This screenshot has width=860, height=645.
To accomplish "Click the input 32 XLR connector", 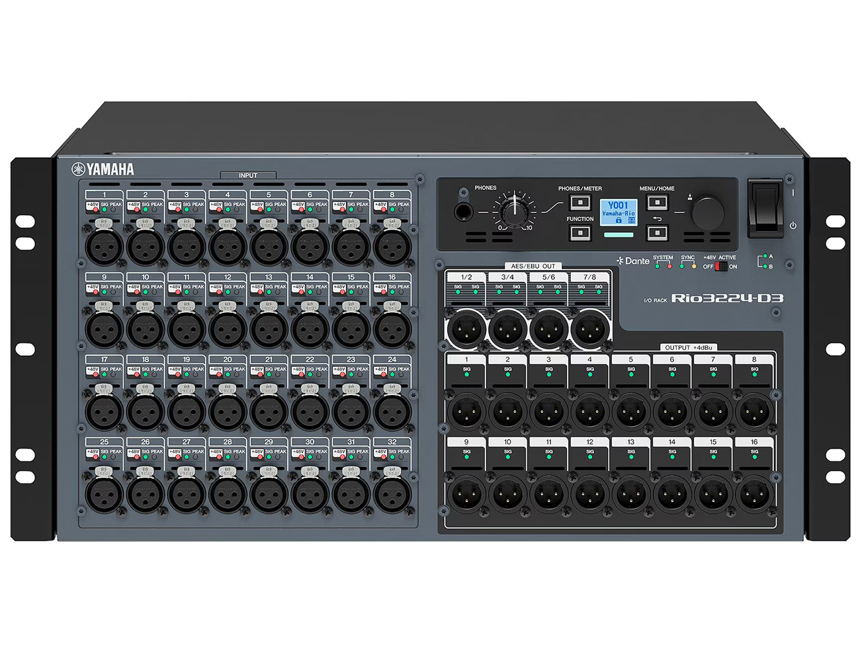I will point(392,494).
